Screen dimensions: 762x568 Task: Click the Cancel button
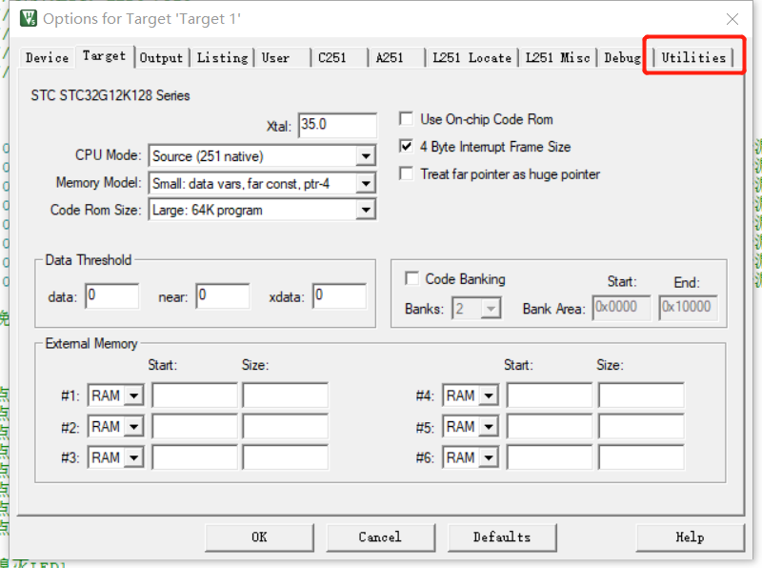click(380, 538)
